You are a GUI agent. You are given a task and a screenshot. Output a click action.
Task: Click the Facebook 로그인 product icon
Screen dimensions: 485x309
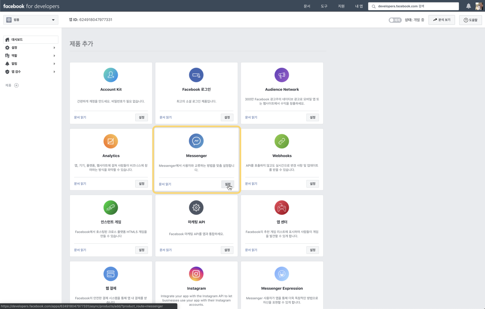pos(196,75)
